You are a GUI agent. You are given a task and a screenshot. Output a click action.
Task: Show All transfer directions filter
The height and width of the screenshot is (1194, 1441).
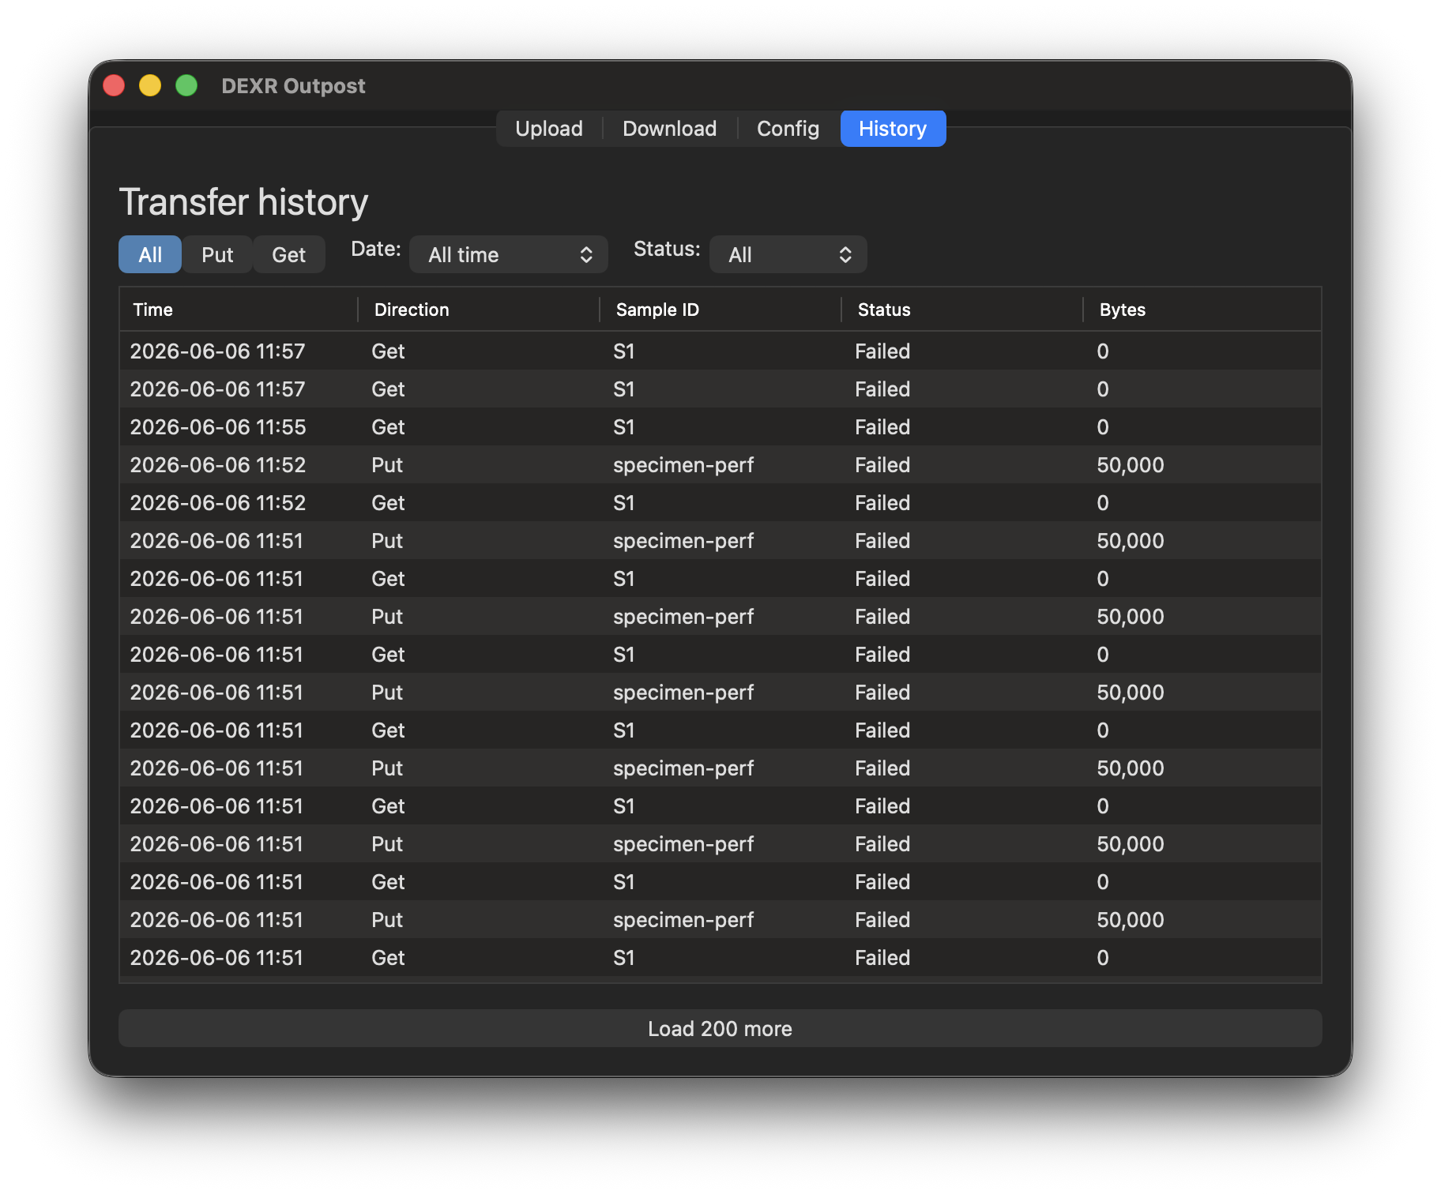(150, 254)
